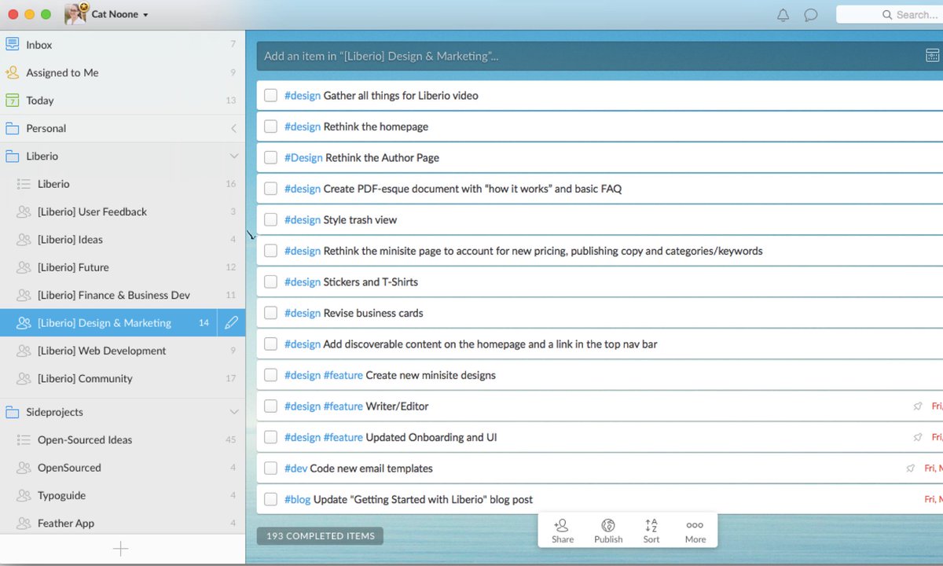Click pin icon on Updated Onboarding and UI task

coord(918,437)
